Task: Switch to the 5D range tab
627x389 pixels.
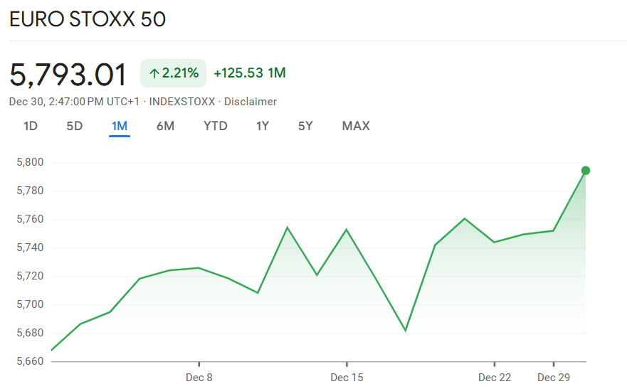Action: tap(75, 126)
